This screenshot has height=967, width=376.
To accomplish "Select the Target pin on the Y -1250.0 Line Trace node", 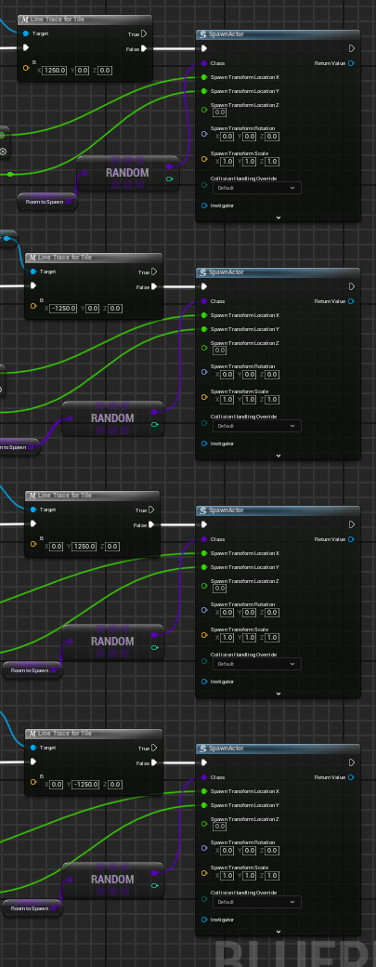I will 33,748.
